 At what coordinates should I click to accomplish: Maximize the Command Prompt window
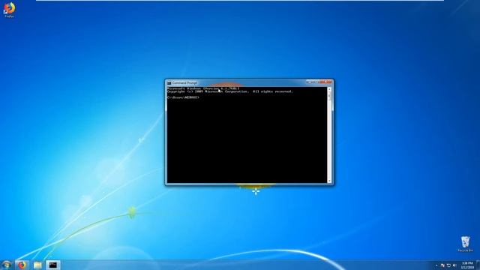click(x=316, y=82)
